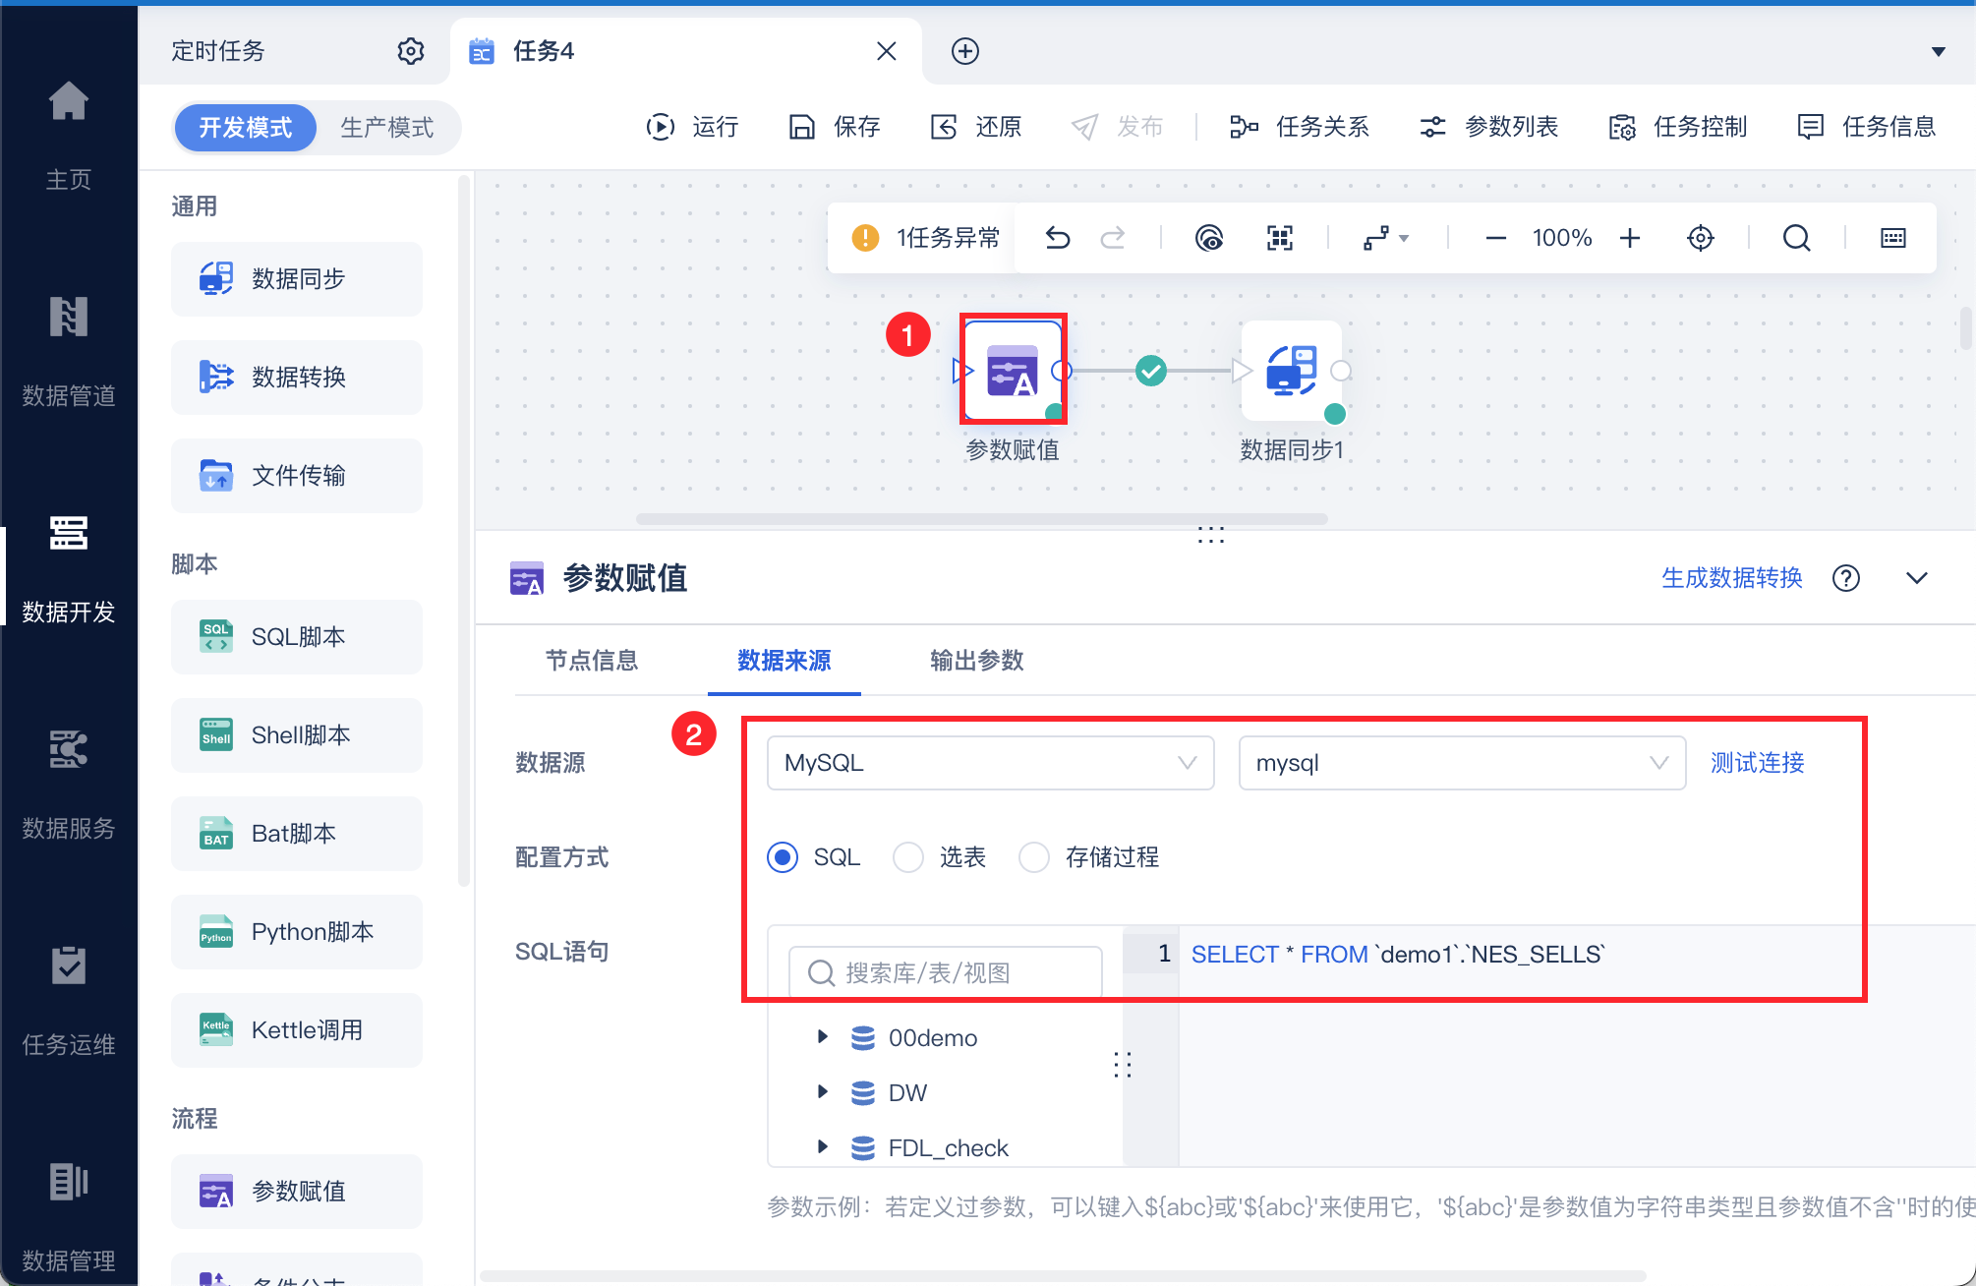The height and width of the screenshot is (1286, 1976).
Task: Click the locate/center target icon
Action: [1700, 238]
